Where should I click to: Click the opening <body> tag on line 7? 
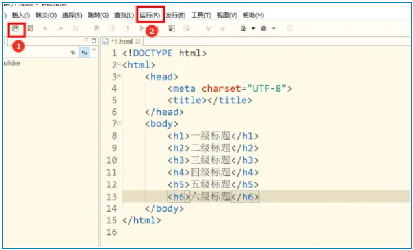click(161, 124)
